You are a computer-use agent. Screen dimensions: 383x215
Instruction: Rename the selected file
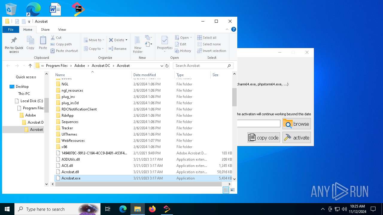(118, 49)
